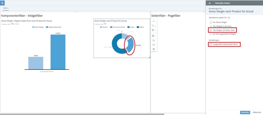Add a comment via the speech bubble icon
The image size is (263, 115).
154,40
